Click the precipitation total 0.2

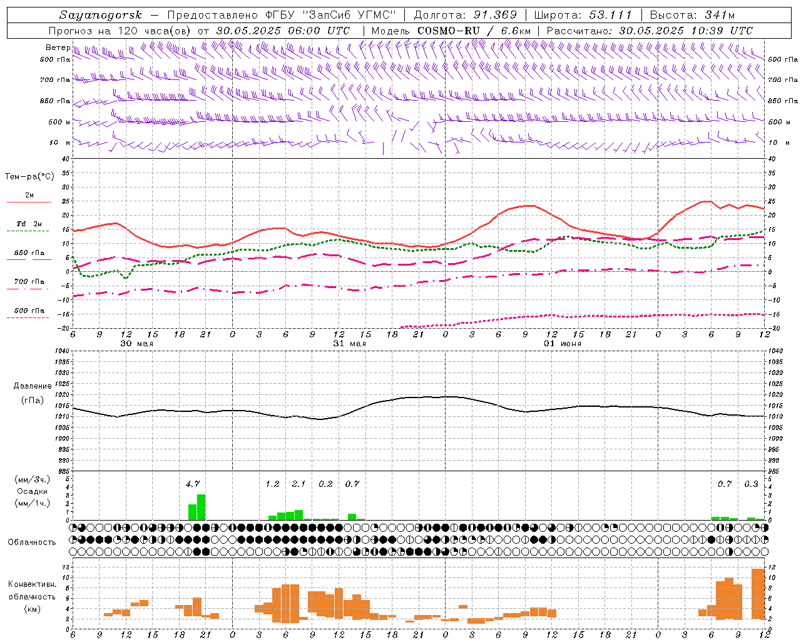[x=325, y=484]
